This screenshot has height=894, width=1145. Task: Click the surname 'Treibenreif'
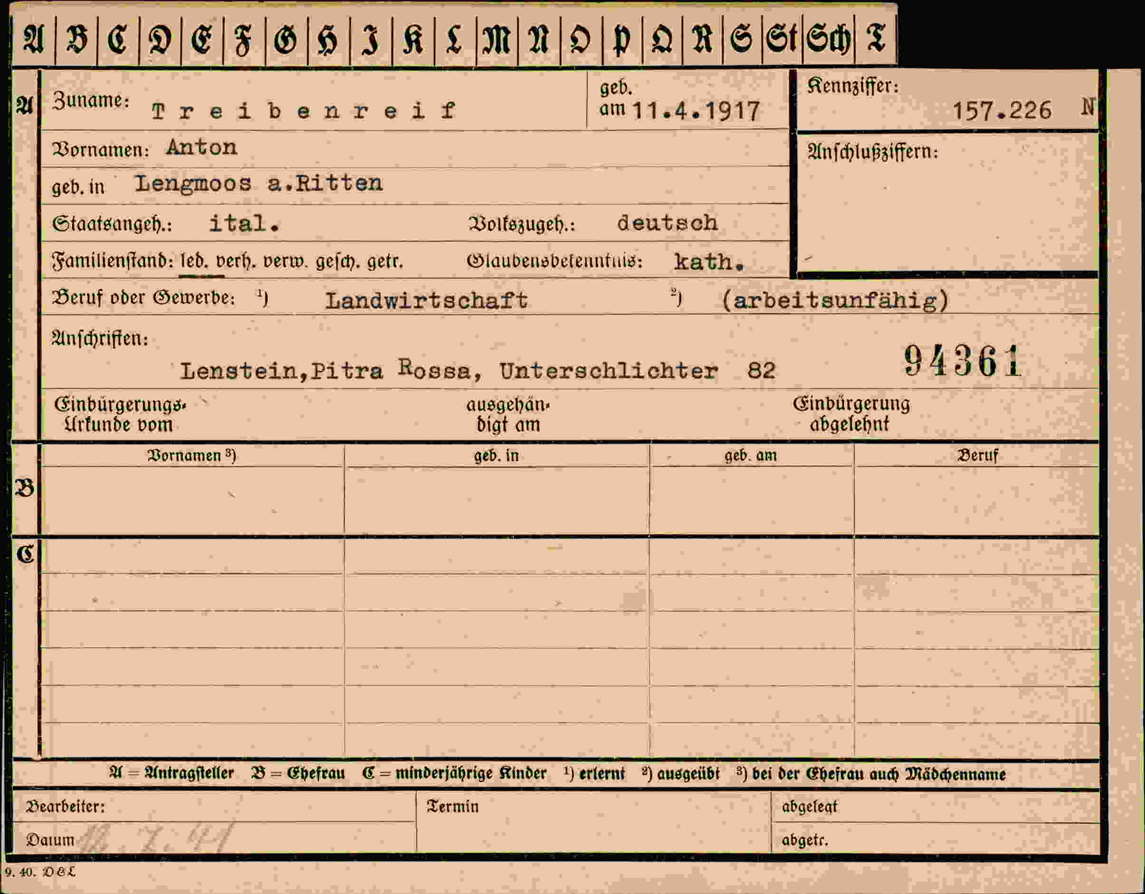304,111
